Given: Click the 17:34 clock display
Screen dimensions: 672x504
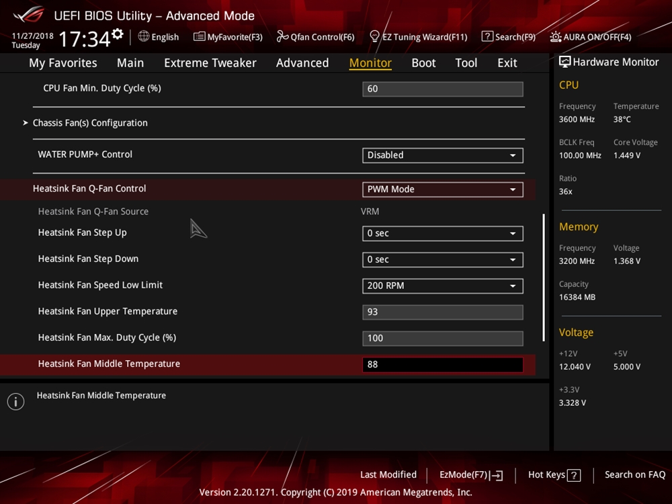Looking at the screenshot, I should coord(85,40).
